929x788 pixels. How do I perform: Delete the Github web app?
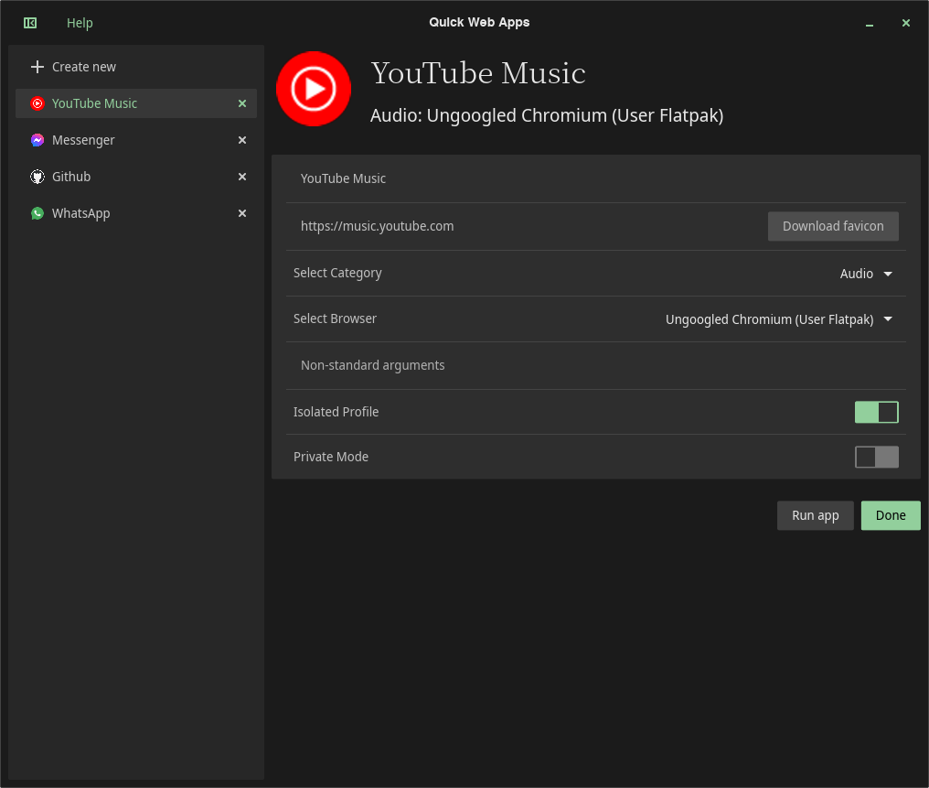(x=242, y=177)
